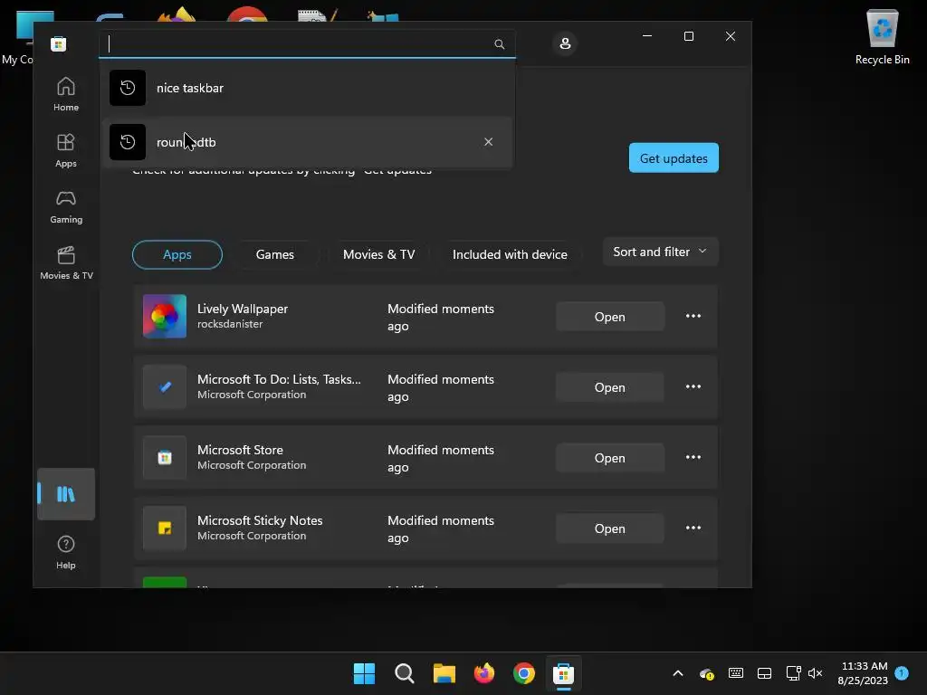This screenshot has height=695, width=927.
Task: Switch to the Included with device tab
Action: [x=510, y=254]
